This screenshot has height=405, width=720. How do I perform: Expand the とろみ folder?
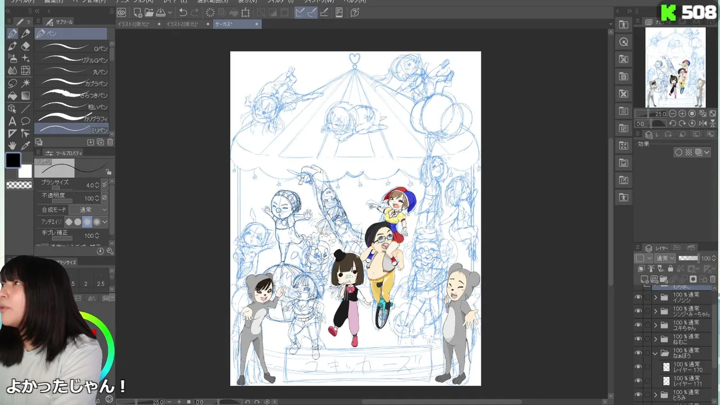pos(655,395)
